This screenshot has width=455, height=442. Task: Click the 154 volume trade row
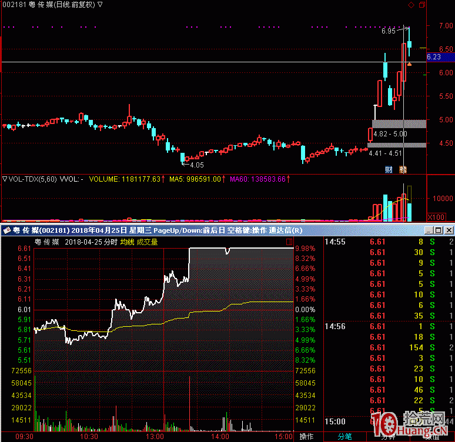389,348
